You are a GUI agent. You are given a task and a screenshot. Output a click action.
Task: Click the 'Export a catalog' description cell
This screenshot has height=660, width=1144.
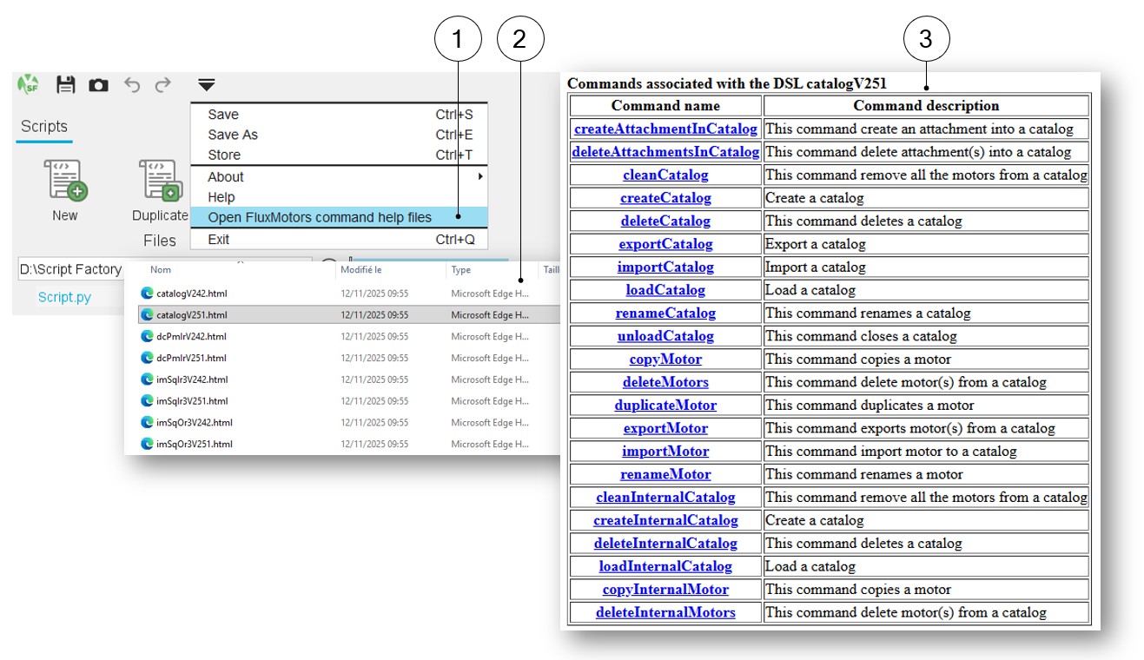coord(926,244)
